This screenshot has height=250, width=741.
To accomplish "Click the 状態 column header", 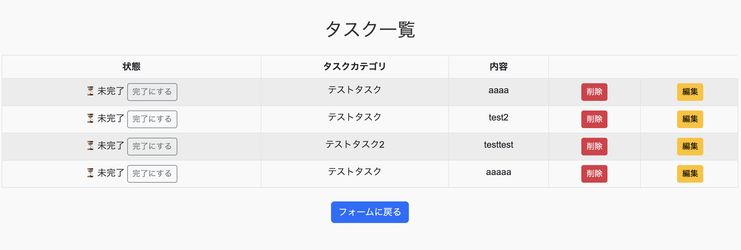I will point(132,66).
